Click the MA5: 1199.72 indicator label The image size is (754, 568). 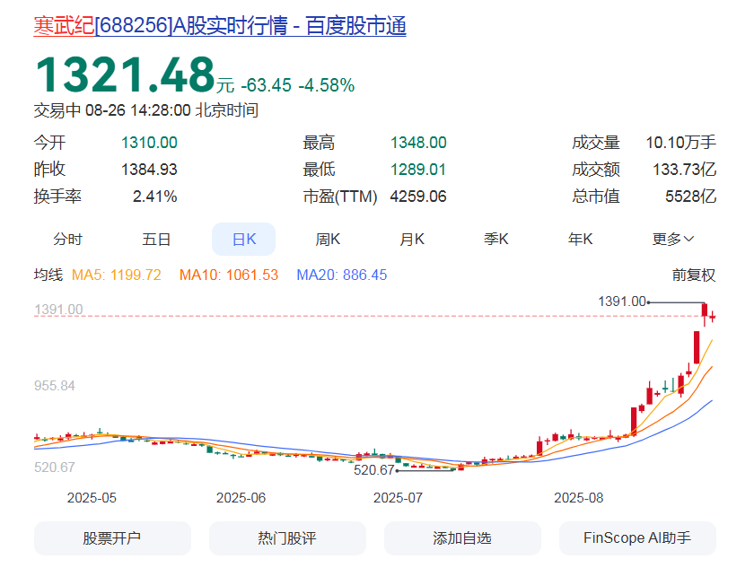[x=117, y=275]
